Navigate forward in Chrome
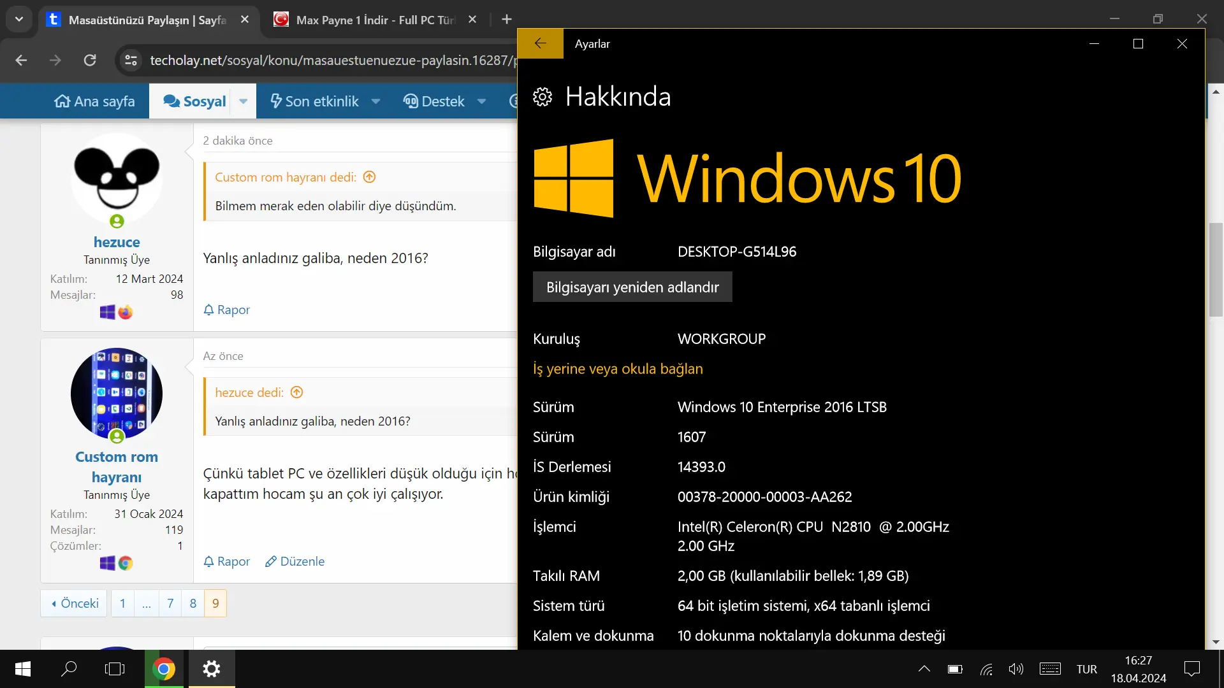The image size is (1224, 688). tap(55, 61)
